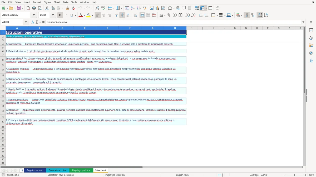Switch to the Riepilogo qualifica sheet tab
Image resolution: width=316 pixels, height=177 pixels.
(x=81, y=170)
